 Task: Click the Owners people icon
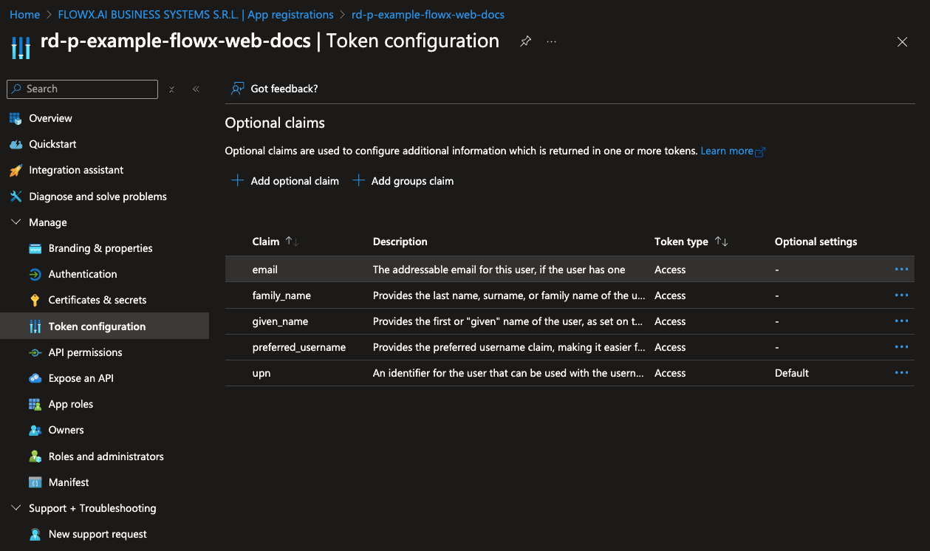tap(35, 430)
